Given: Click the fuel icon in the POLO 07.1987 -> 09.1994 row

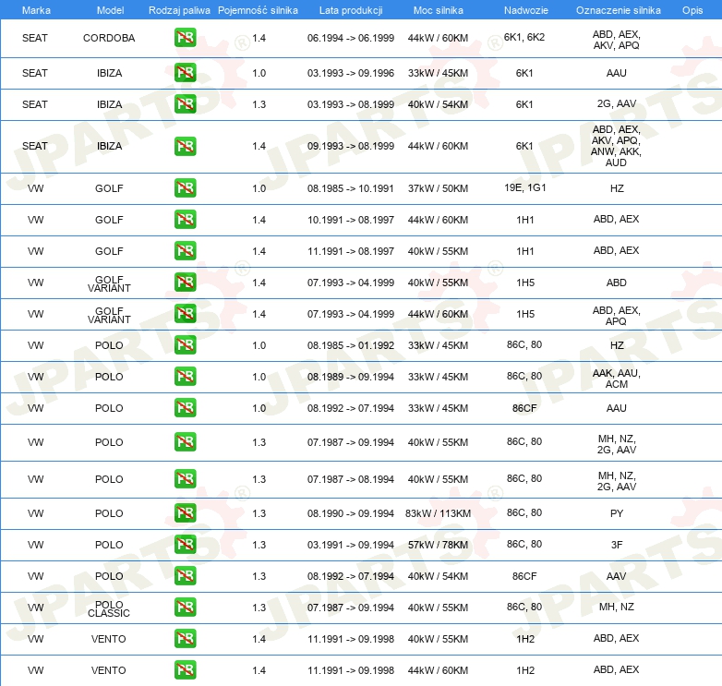Looking at the screenshot, I should tap(185, 442).
